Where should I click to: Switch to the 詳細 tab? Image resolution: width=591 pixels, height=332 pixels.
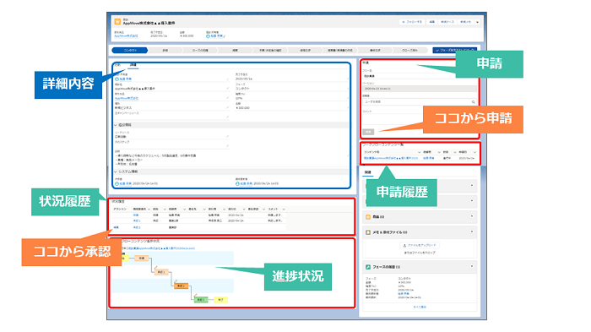133,65
